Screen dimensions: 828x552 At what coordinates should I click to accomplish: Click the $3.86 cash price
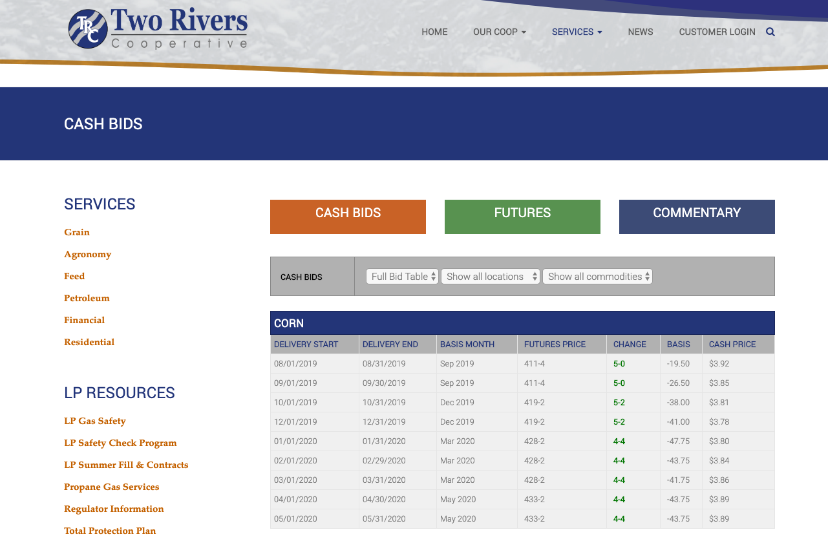pos(719,480)
